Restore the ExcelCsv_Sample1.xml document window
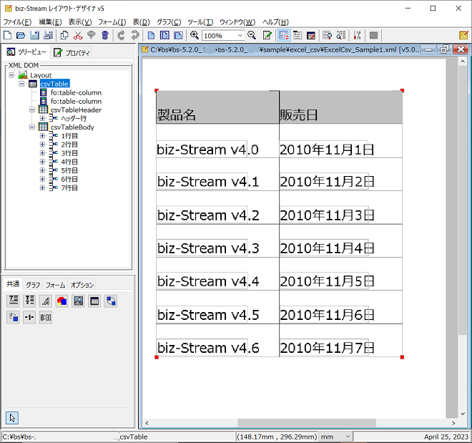This screenshot has width=472, height=443. point(444,49)
